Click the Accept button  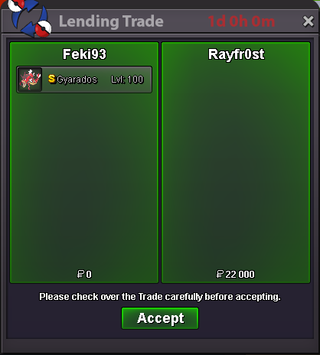(x=160, y=318)
